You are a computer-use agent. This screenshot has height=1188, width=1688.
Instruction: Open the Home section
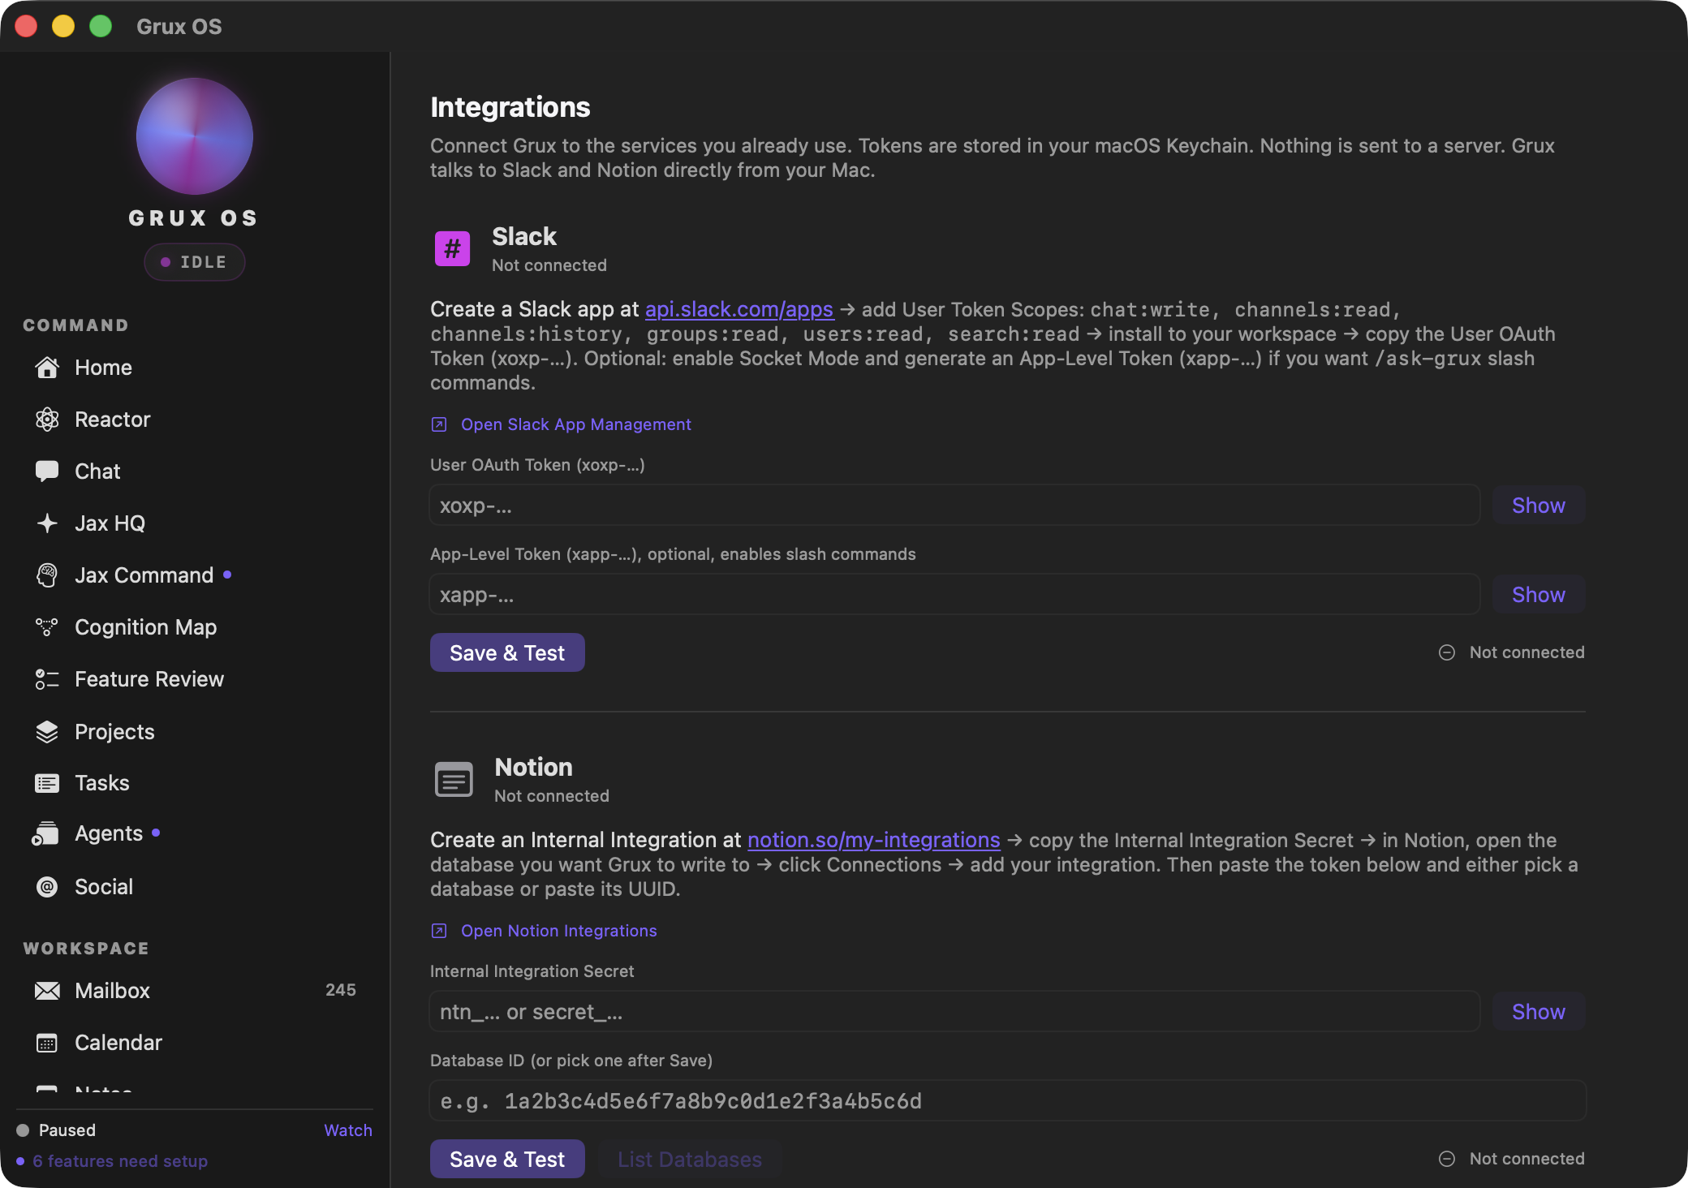point(195,368)
